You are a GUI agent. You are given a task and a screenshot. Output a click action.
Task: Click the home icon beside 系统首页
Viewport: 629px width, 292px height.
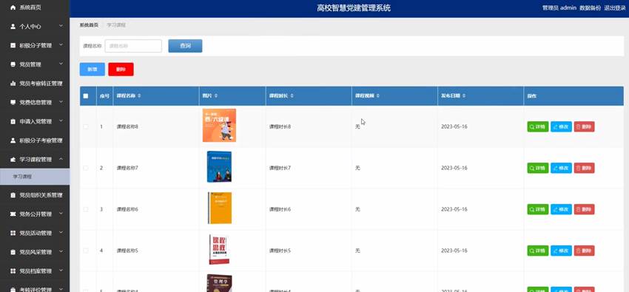tap(13, 7)
